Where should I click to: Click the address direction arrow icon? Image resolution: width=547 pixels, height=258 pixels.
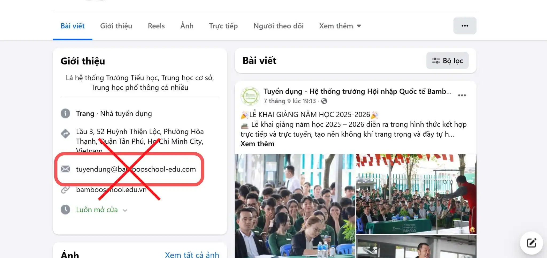[65, 133]
